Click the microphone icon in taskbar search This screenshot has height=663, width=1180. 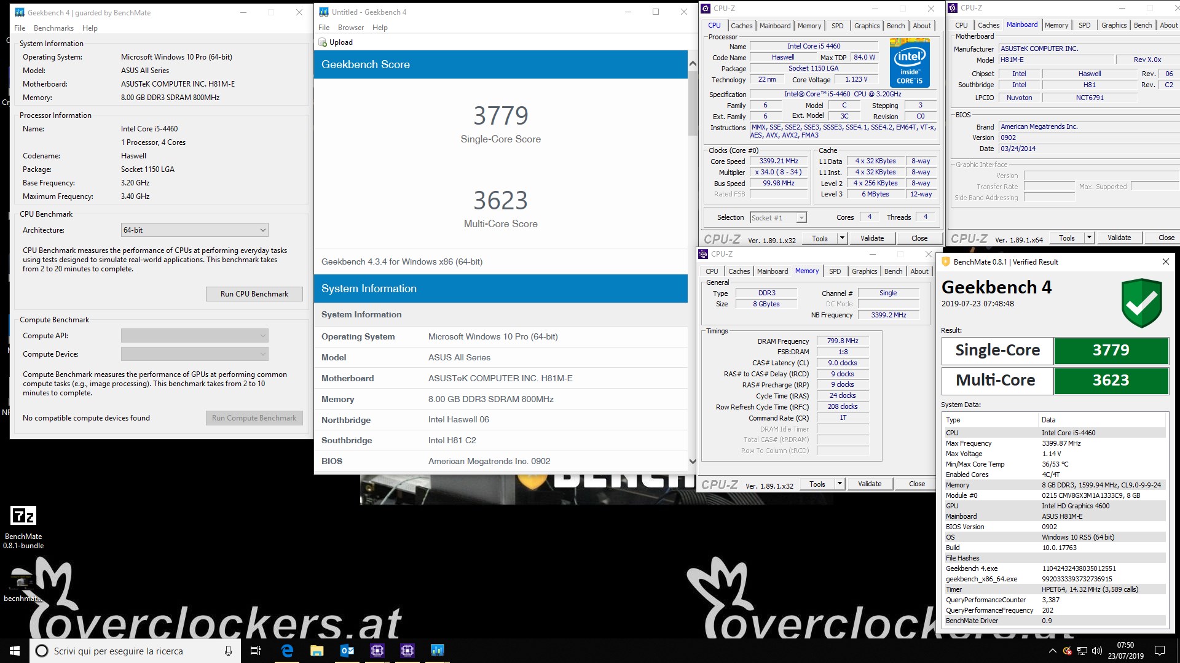pos(228,651)
